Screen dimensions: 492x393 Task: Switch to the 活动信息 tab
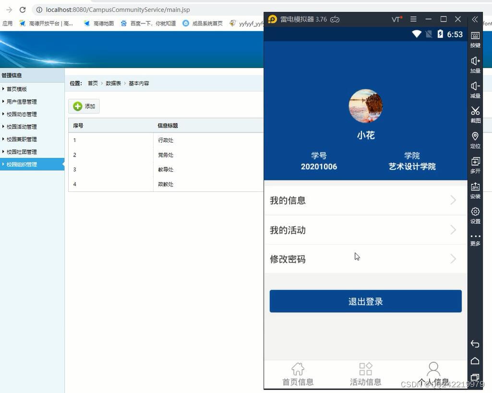click(x=366, y=374)
